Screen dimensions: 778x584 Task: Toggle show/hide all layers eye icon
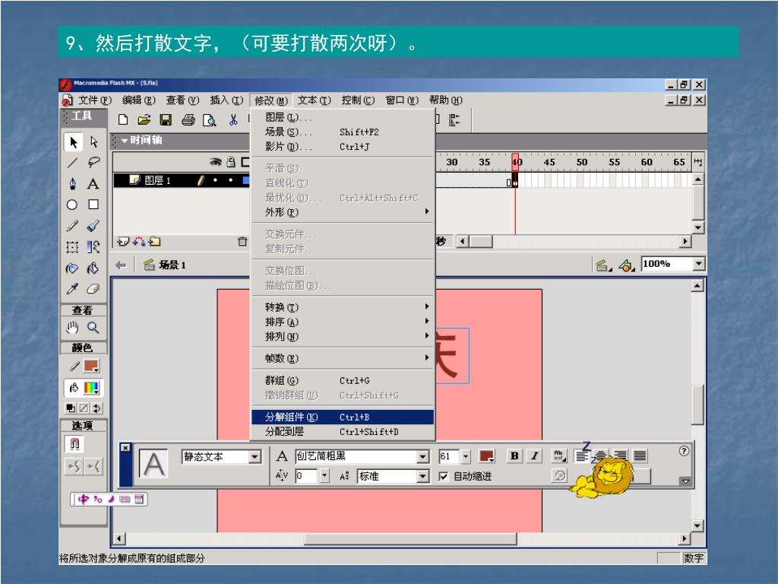coord(215,162)
